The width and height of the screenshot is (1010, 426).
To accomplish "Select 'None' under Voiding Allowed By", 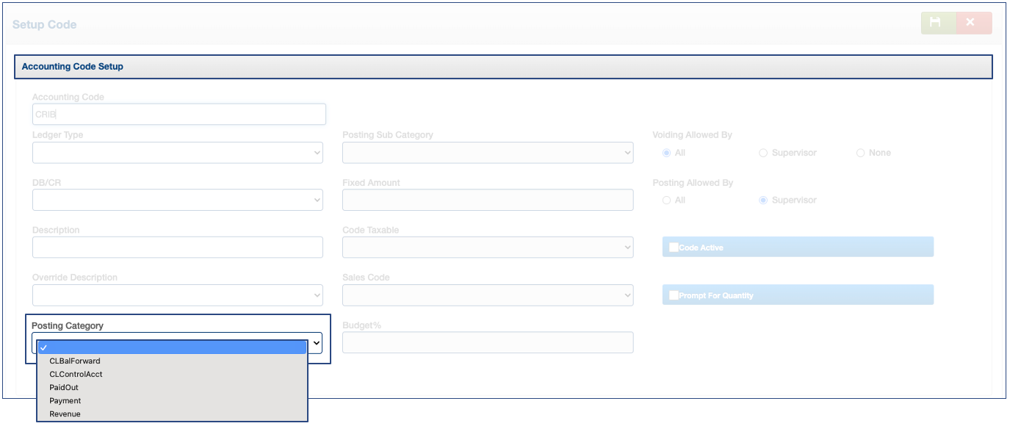I will coord(860,153).
